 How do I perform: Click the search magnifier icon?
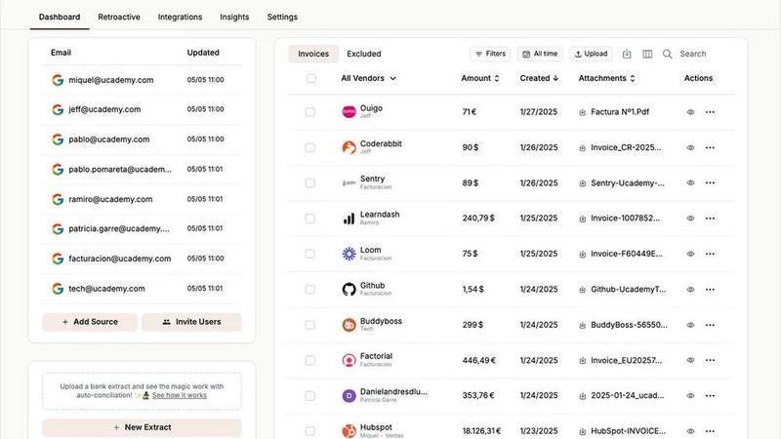[667, 54]
